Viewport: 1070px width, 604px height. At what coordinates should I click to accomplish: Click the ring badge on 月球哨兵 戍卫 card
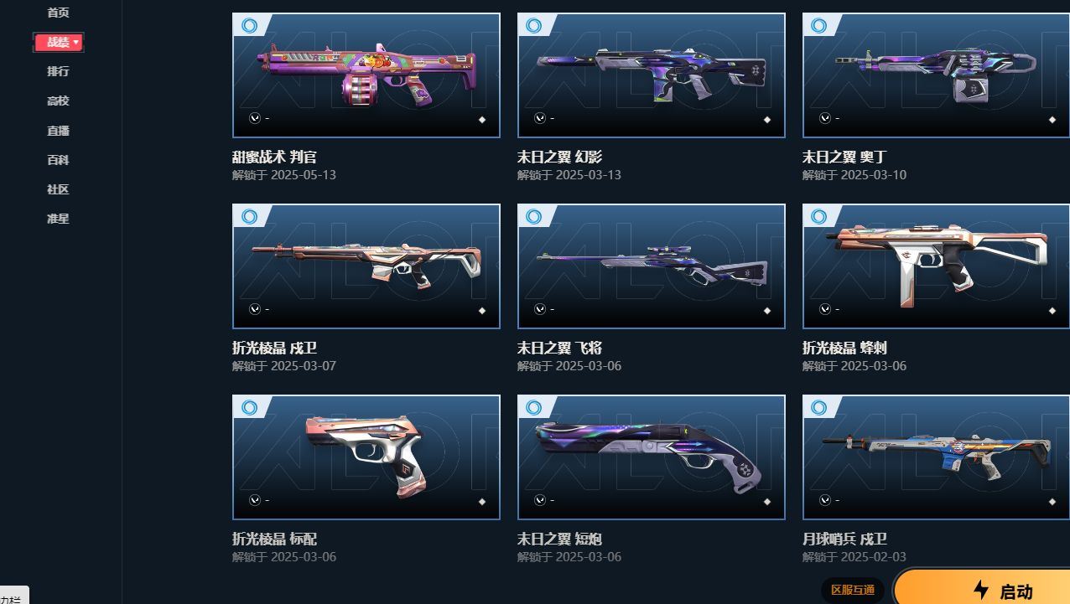click(819, 408)
